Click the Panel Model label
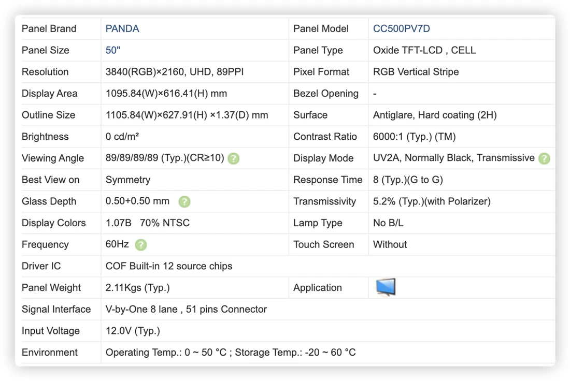 (x=321, y=28)
